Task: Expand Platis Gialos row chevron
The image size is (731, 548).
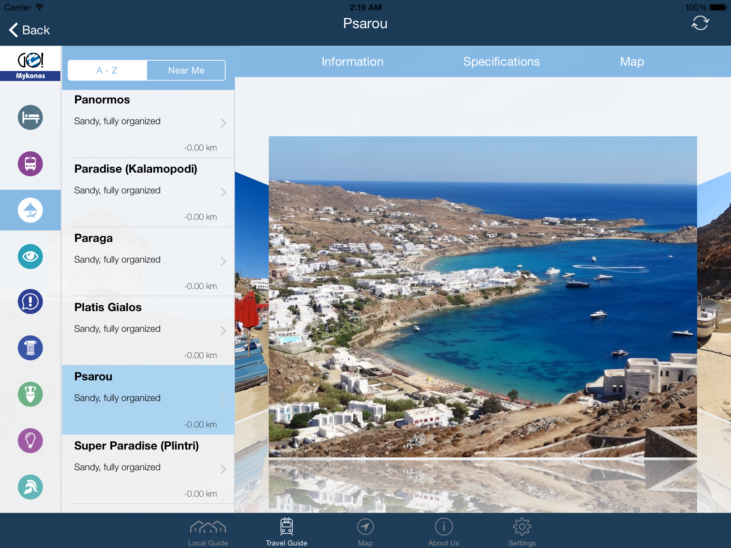Action: [223, 331]
